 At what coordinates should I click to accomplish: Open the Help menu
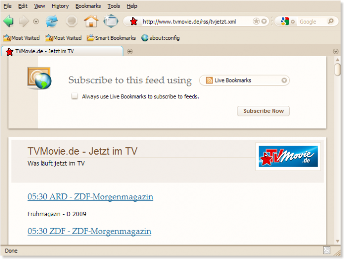(x=132, y=6)
